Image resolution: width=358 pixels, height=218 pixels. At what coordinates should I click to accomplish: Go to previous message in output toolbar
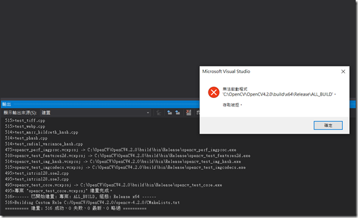[169, 112]
